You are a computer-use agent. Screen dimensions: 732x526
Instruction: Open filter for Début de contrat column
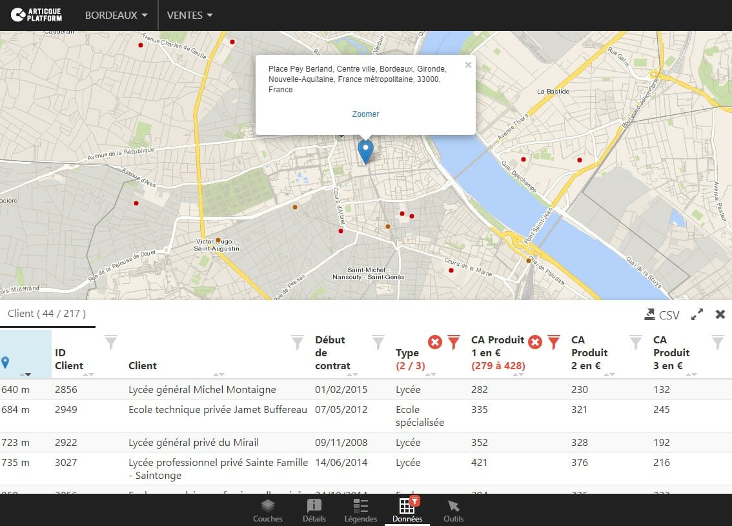coord(378,342)
